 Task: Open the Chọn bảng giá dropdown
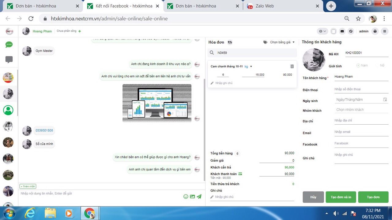coord(279,42)
